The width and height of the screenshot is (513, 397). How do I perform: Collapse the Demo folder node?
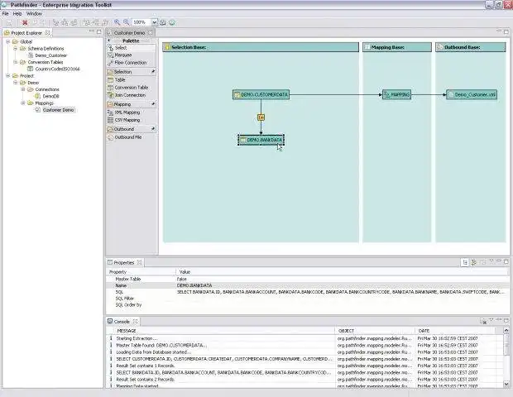pyautogui.click(x=15, y=83)
